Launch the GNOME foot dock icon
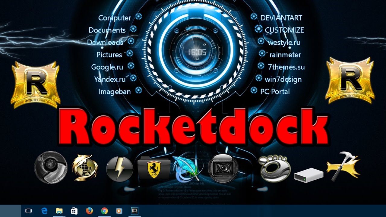 (275, 168)
